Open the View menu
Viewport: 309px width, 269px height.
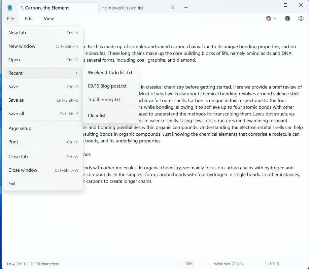click(49, 19)
